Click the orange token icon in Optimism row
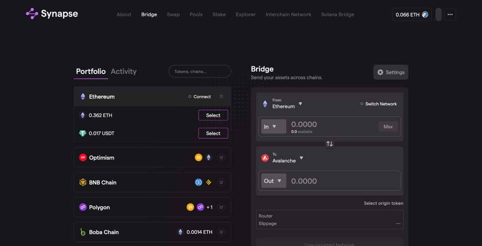The height and width of the screenshot is (246, 482). (x=198, y=158)
